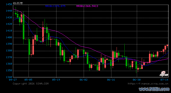Click the 06-30 date axis label
The height and width of the screenshot is (93, 171).
tap(137, 80)
